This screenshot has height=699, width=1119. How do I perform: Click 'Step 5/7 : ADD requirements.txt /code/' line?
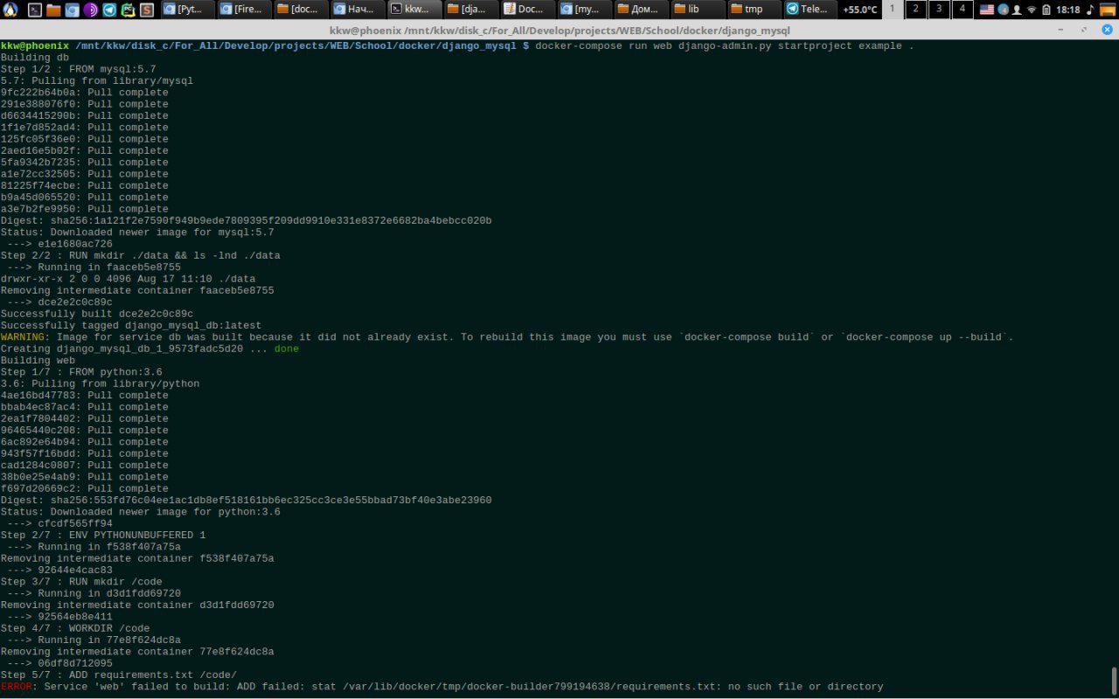tap(119, 675)
